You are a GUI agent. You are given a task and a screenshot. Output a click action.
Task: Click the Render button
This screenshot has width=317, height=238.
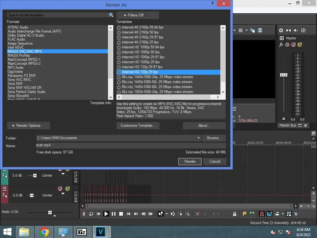pos(190,161)
